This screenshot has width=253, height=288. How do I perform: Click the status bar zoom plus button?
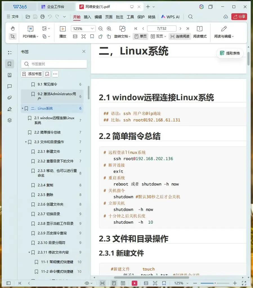(235, 283)
